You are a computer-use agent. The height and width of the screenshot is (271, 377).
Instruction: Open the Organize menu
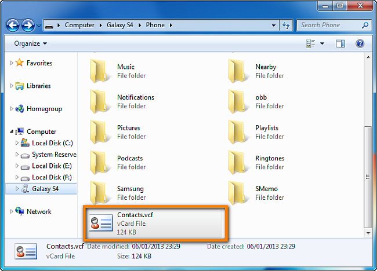[31, 43]
